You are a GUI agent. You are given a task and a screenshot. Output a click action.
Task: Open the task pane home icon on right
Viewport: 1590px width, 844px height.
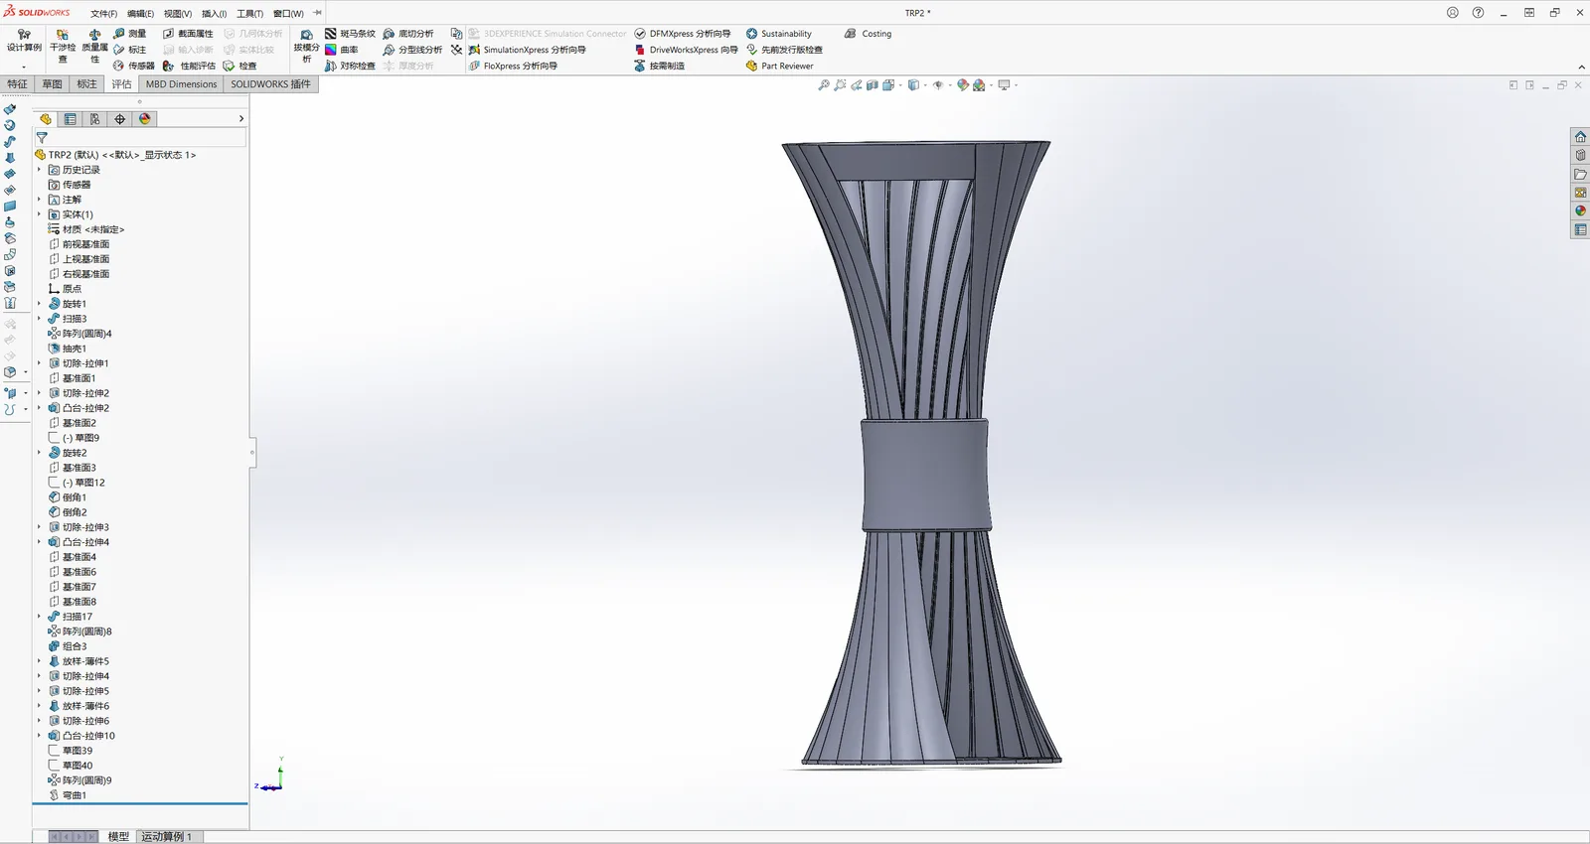point(1580,136)
